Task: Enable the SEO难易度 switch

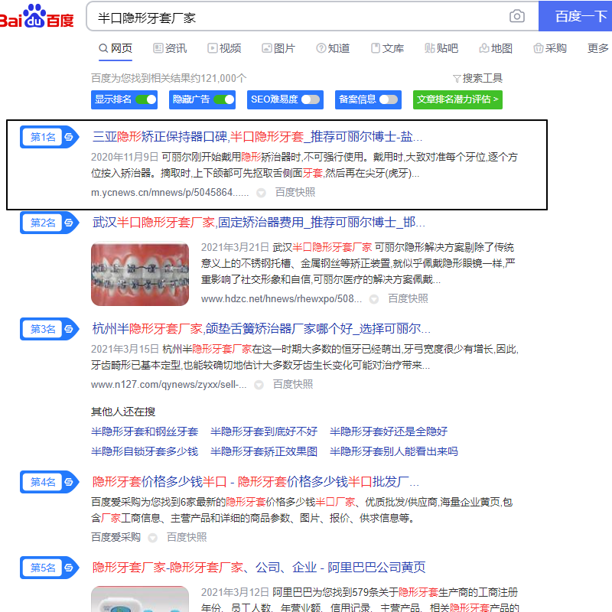Action: (x=311, y=100)
